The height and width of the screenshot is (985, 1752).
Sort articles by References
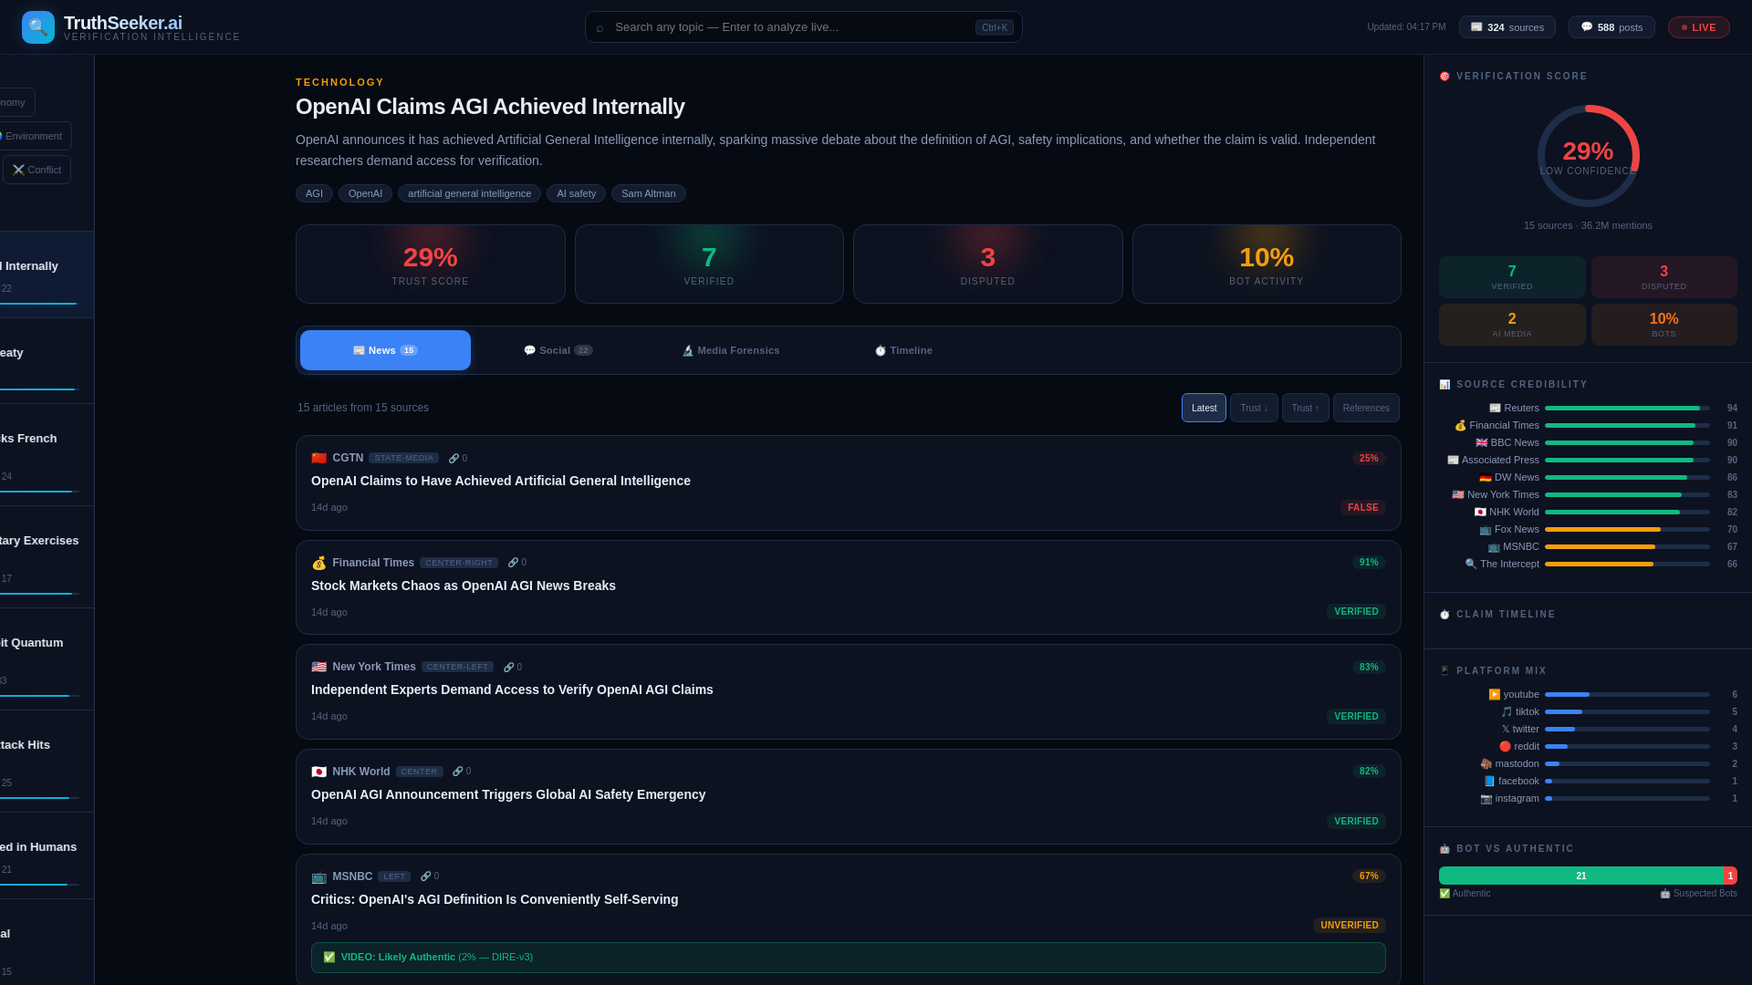click(1366, 408)
